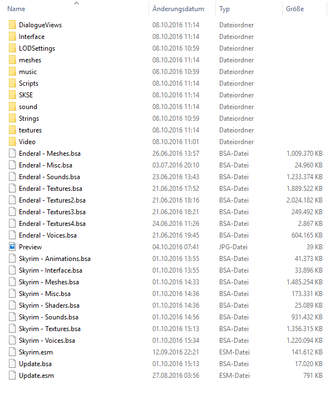This screenshot has width=336, height=414.
Task: Sort by Änderungsdatum column header
Action: pyautogui.click(x=178, y=9)
